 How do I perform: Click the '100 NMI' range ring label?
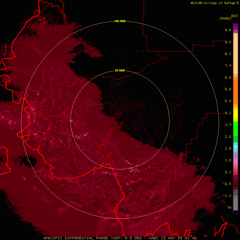coord(120,21)
